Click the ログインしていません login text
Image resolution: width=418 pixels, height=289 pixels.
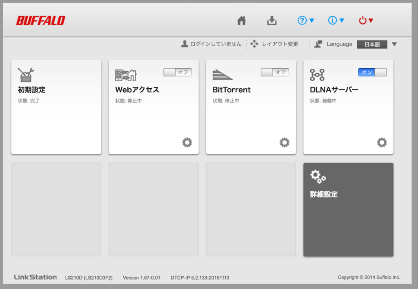coord(216,44)
